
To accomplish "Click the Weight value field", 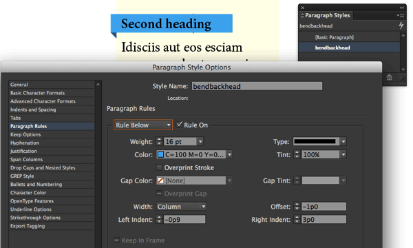I will pyautogui.click(x=180, y=141).
